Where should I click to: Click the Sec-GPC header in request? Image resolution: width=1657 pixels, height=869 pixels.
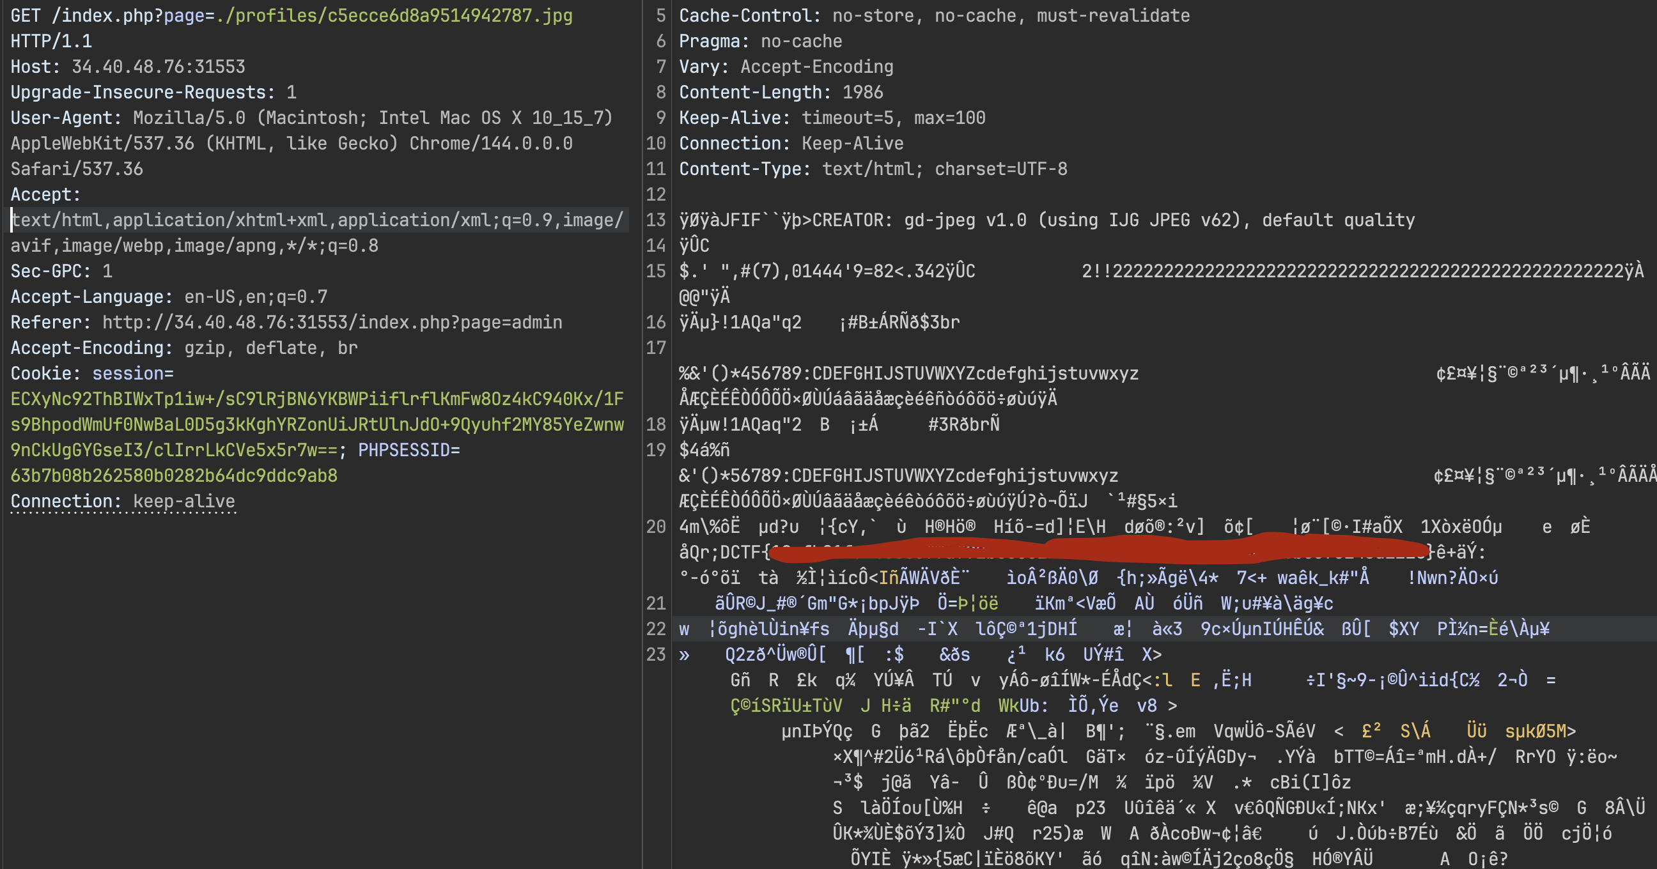61,271
